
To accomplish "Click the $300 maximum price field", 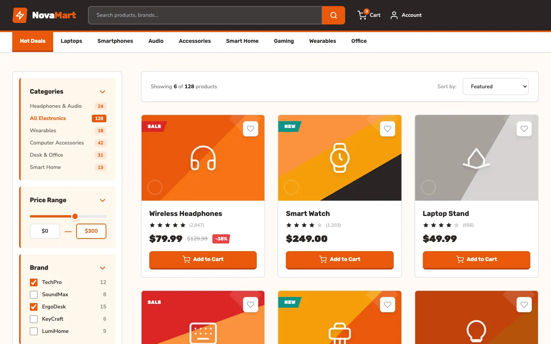I will tap(91, 231).
